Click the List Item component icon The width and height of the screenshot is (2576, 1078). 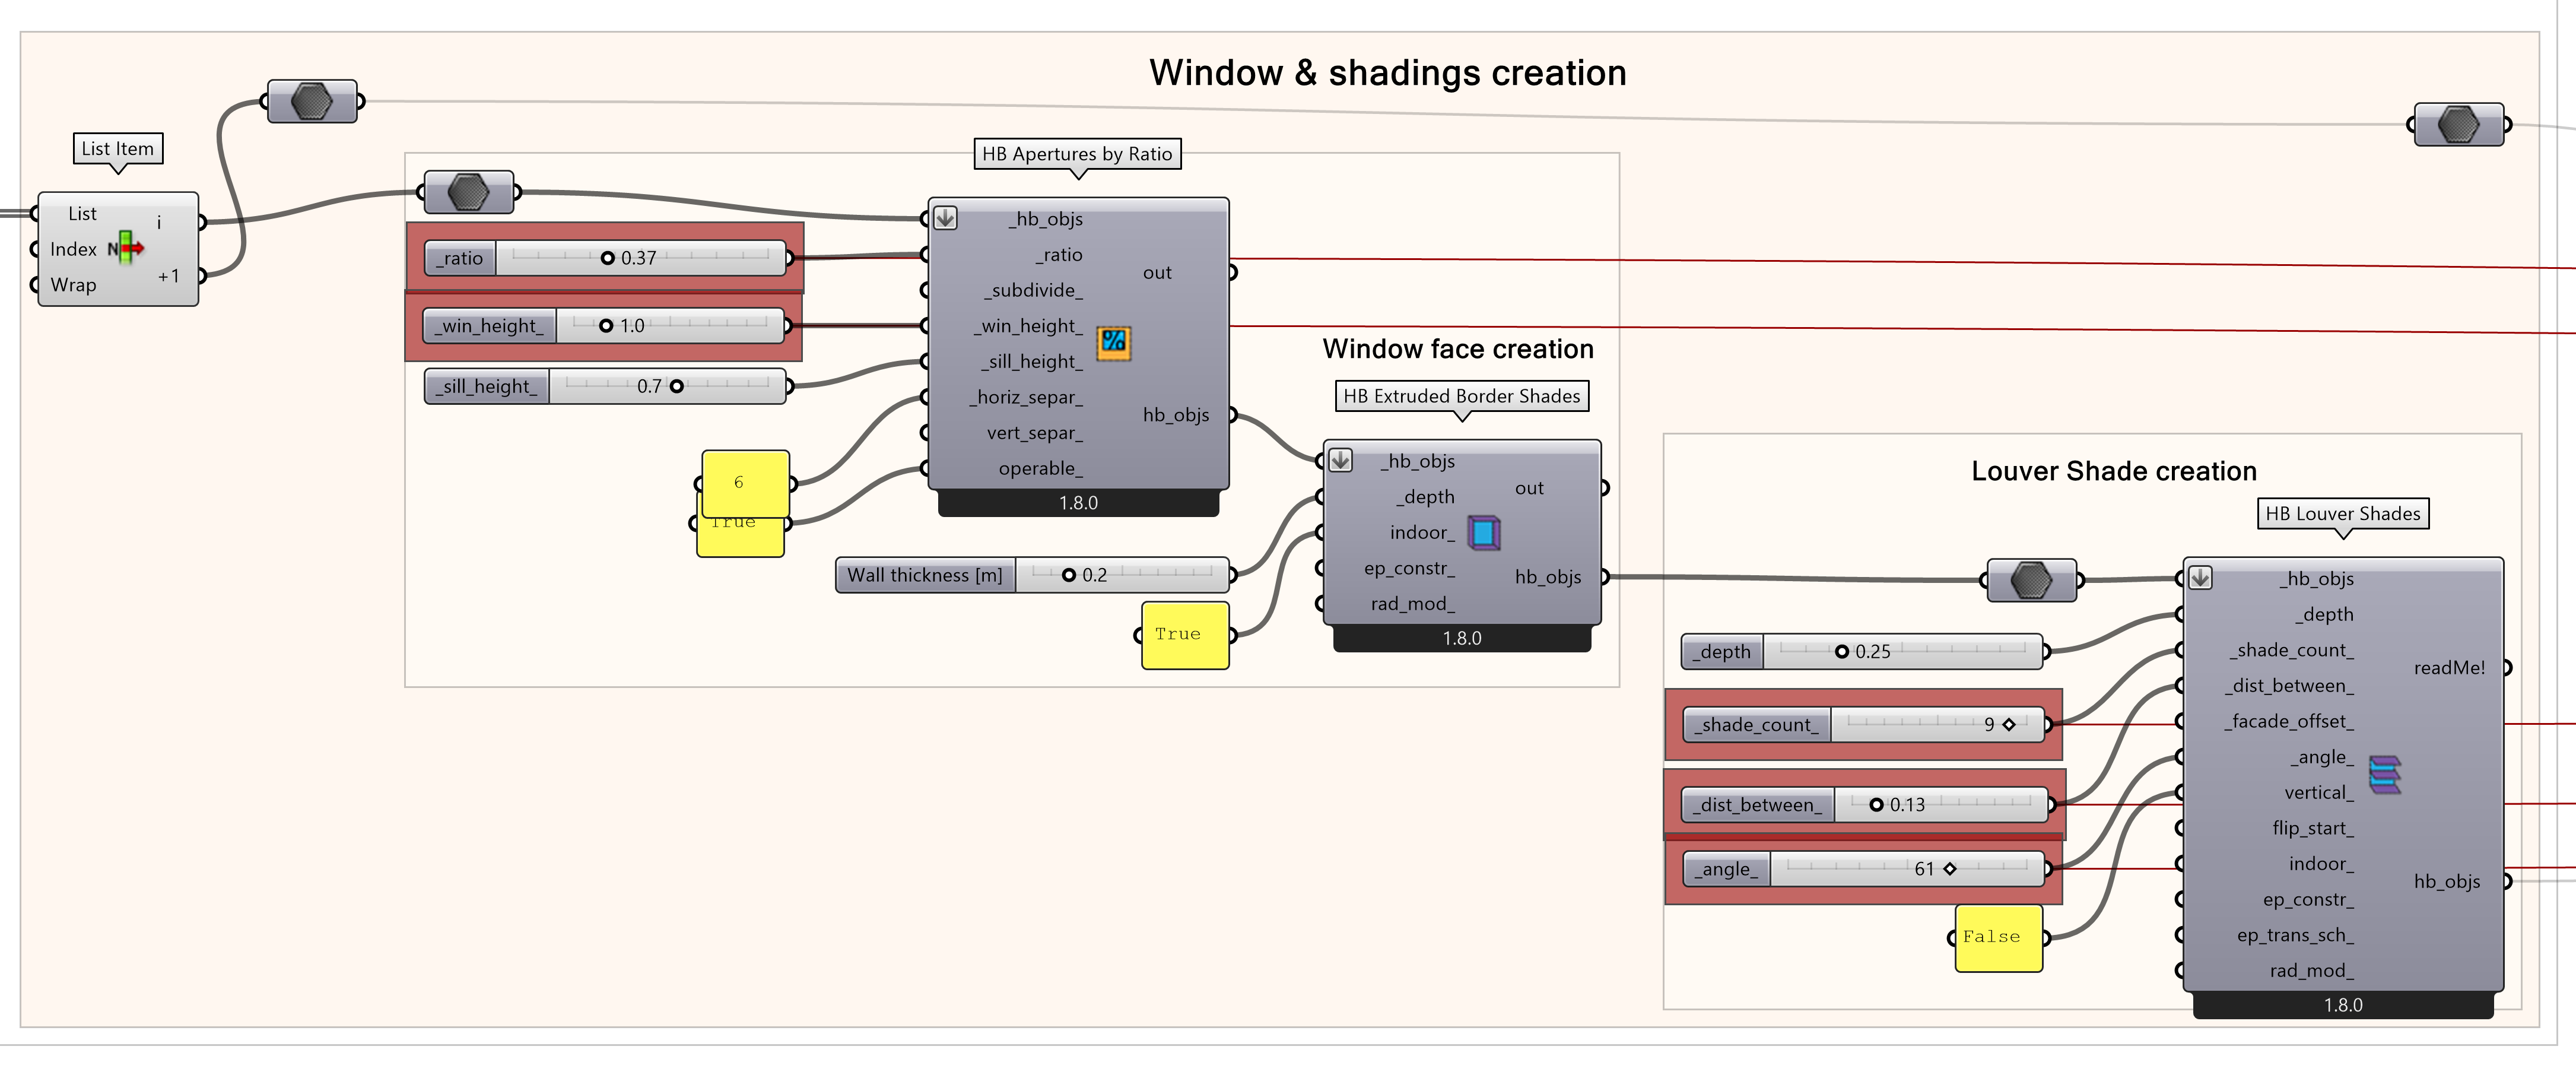coord(127,247)
